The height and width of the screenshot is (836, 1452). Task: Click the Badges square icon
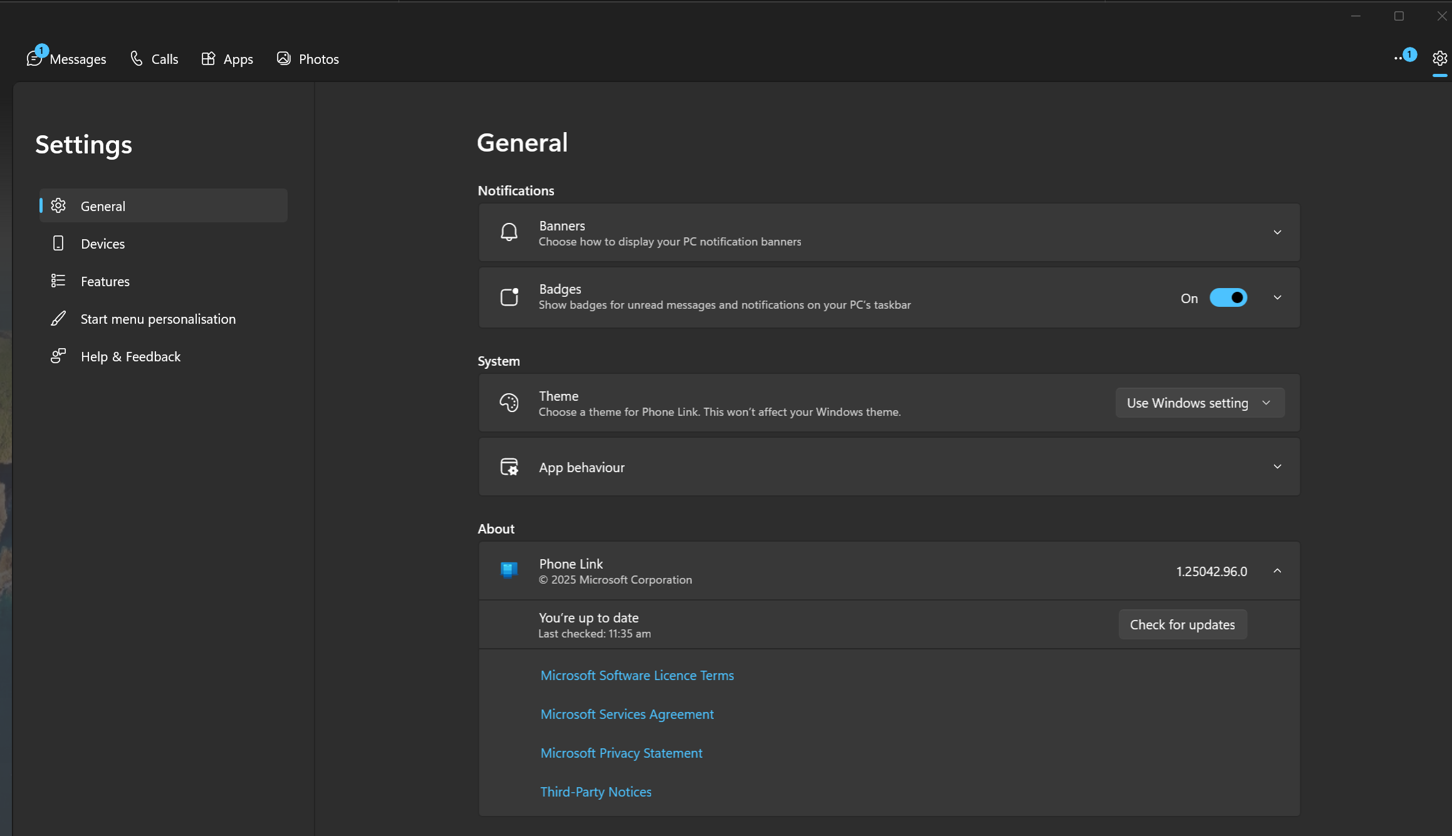[509, 297]
